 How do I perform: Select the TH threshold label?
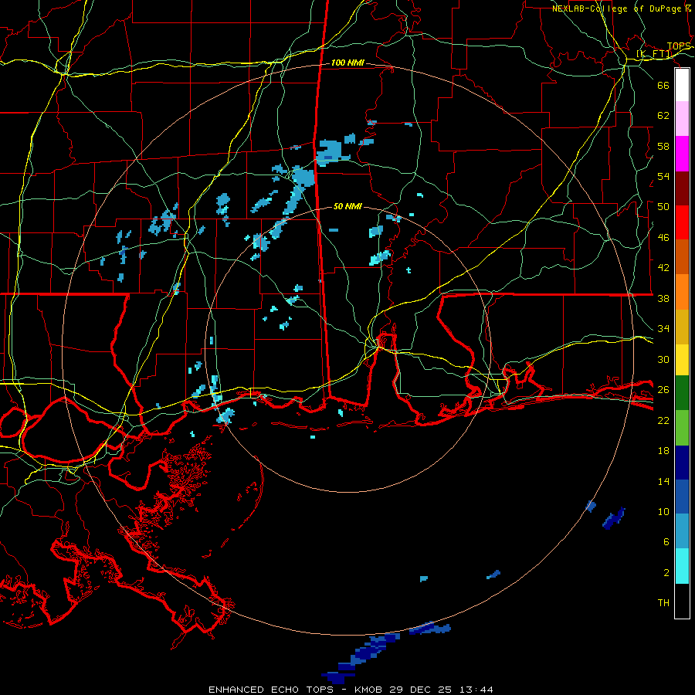[x=663, y=602]
